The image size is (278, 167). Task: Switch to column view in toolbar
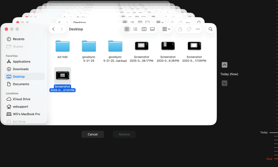pyautogui.click(x=144, y=29)
